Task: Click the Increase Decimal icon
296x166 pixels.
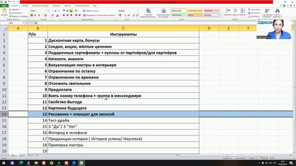Action: [x=134, y=15]
